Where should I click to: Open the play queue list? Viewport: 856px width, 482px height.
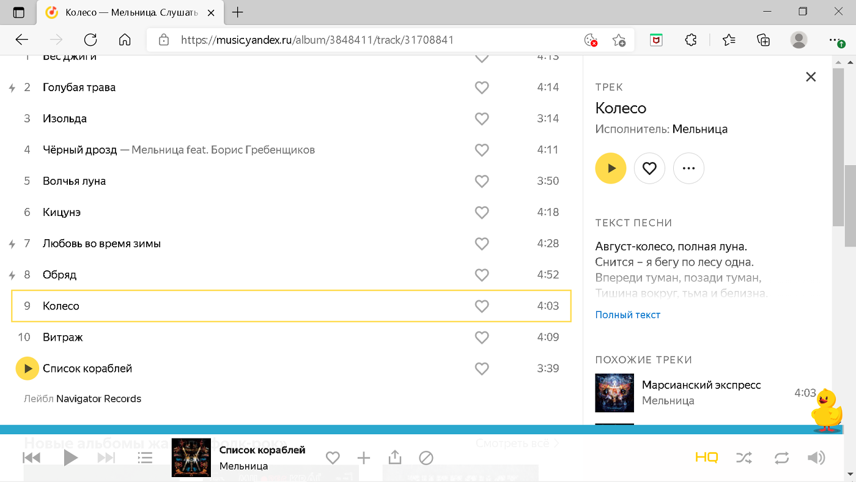point(145,458)
